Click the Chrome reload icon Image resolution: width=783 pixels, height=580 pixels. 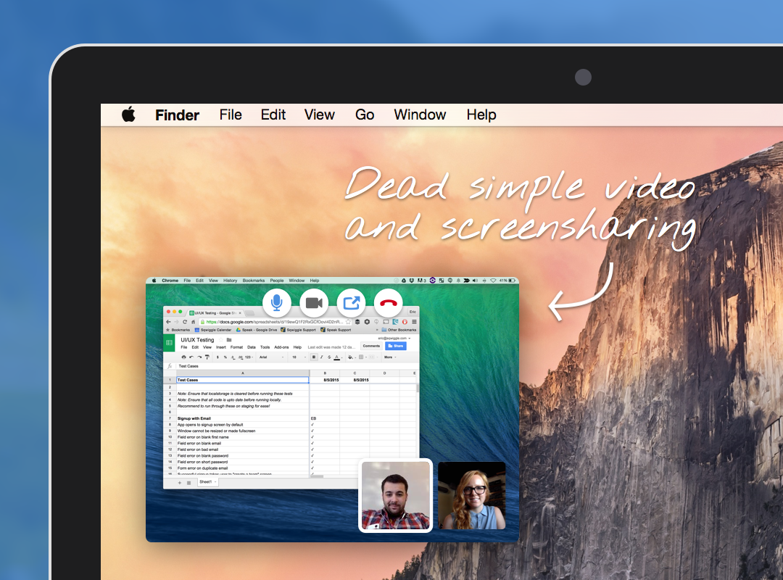(x=185, y=322)
